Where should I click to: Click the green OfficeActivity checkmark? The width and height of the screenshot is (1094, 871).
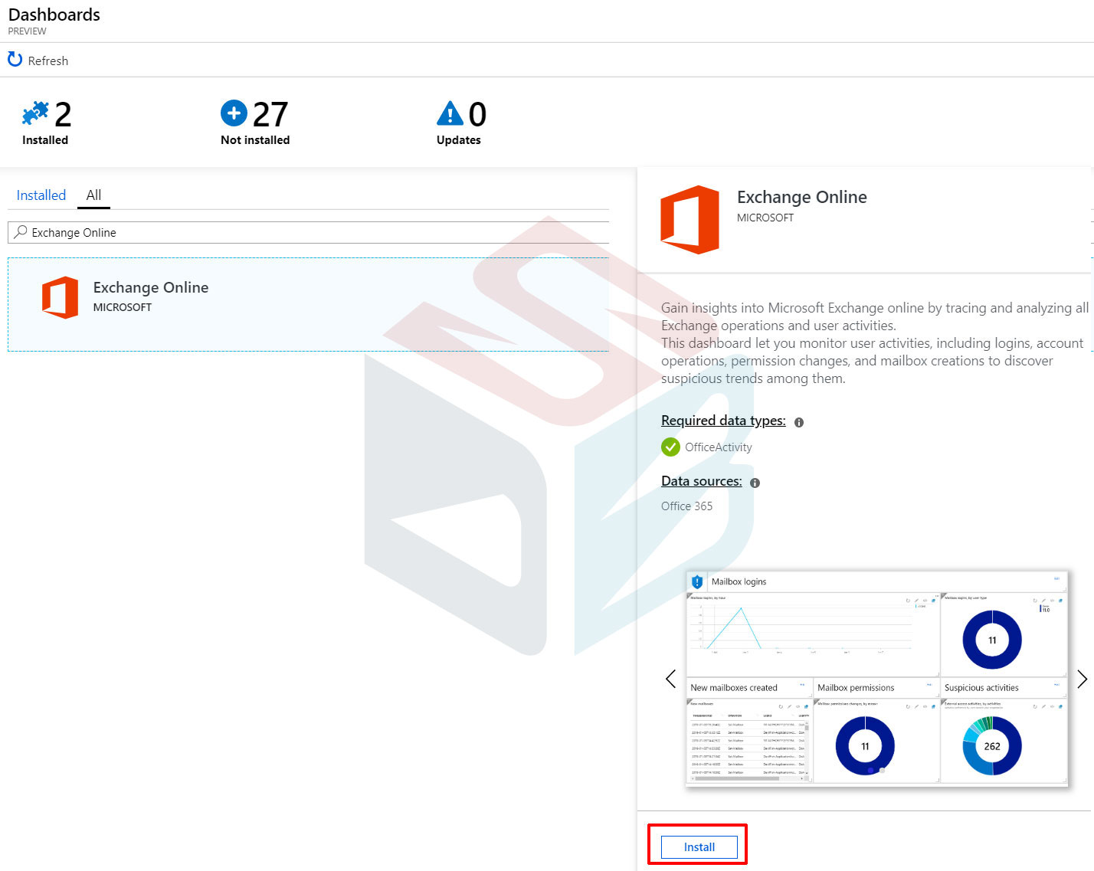[x=670, y=447]
